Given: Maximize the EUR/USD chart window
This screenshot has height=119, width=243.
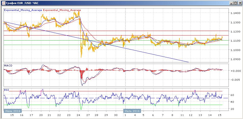Looking at the screenshot, I should click(235, 3).
